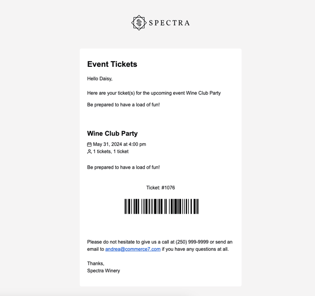Click the first 'Be prepared' line under intro
Viewport: 315px width, 296px height.
[123, 105]
